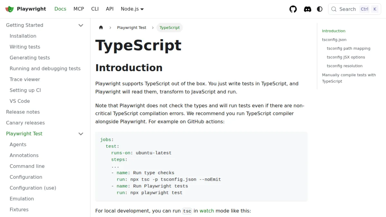Click the inline tsc code snippet

tap(187, 211)
